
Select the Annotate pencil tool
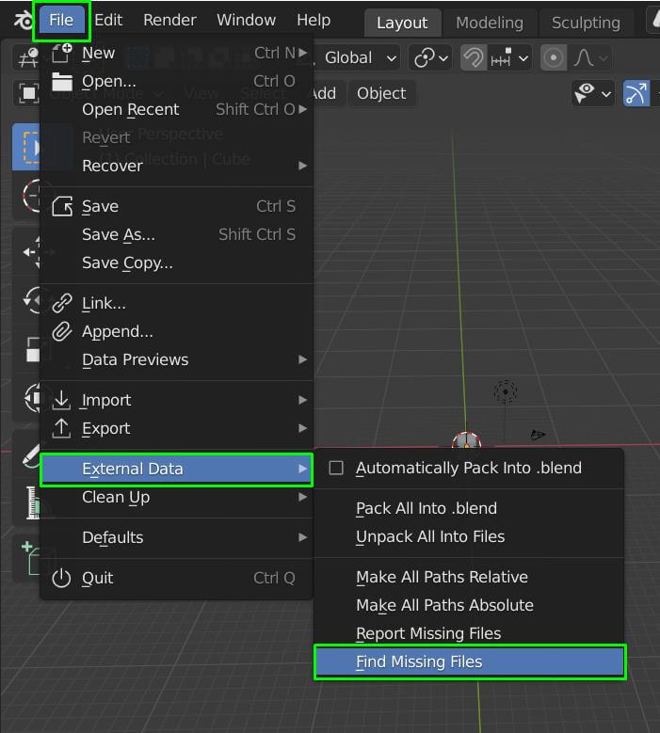click(x=30, y=454)
